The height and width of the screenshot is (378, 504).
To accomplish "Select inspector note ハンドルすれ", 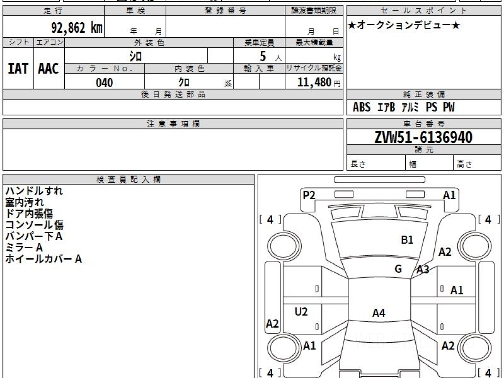I will tap(34, 191).
